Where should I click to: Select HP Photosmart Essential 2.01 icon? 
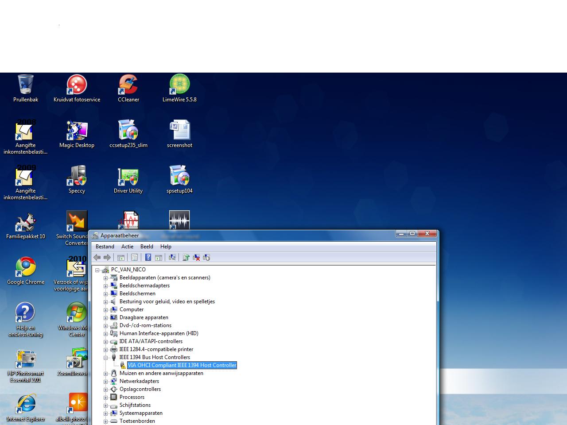(25, 366)
